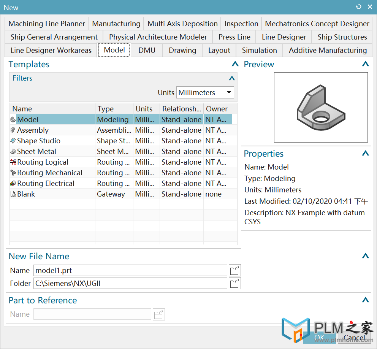Select the Sheet Metal template name cell

tap(52, 151)
